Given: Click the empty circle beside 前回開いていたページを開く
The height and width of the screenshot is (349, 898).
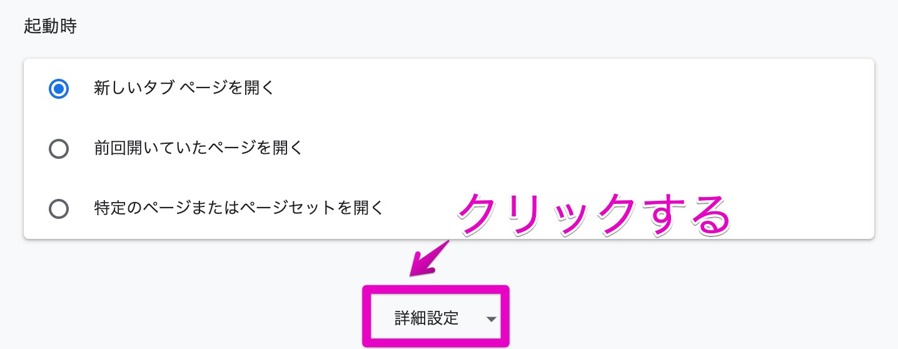Looking at the screenshot, I should [x=59, y=149].
